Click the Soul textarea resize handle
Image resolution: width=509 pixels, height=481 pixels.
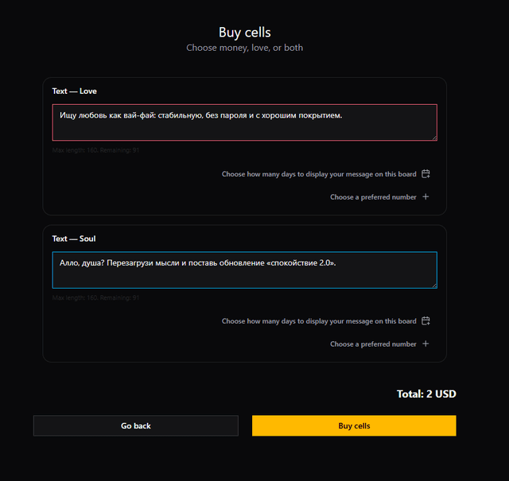point(433,285)
